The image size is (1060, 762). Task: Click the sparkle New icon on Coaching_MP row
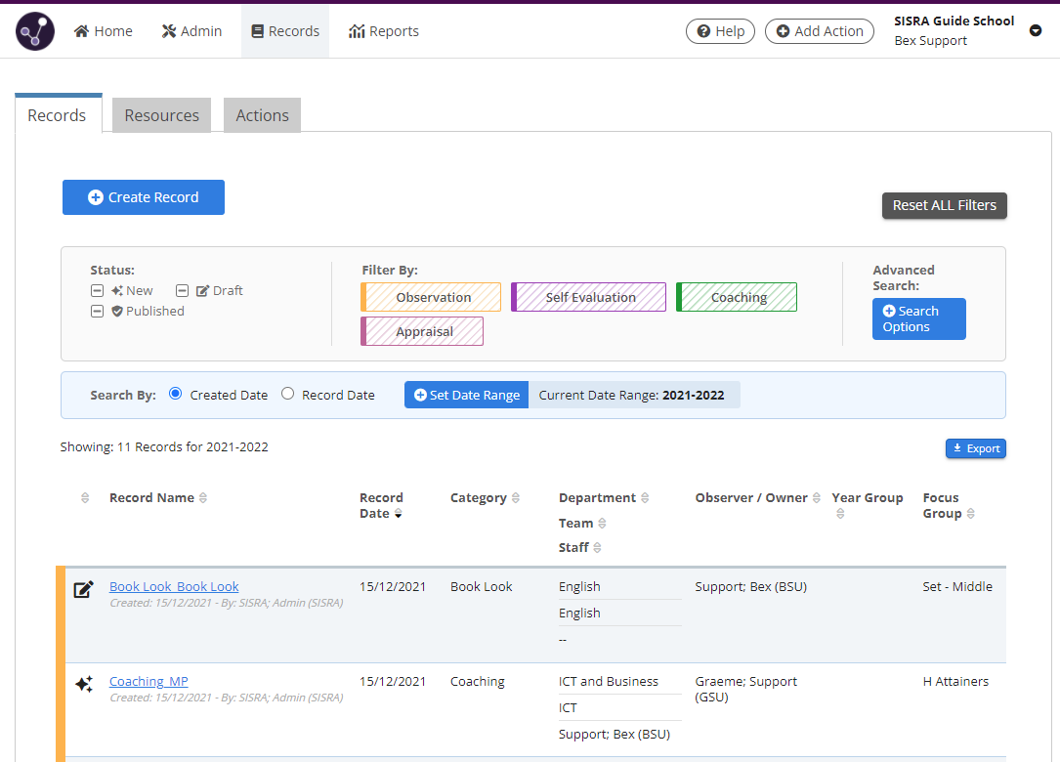84,682
